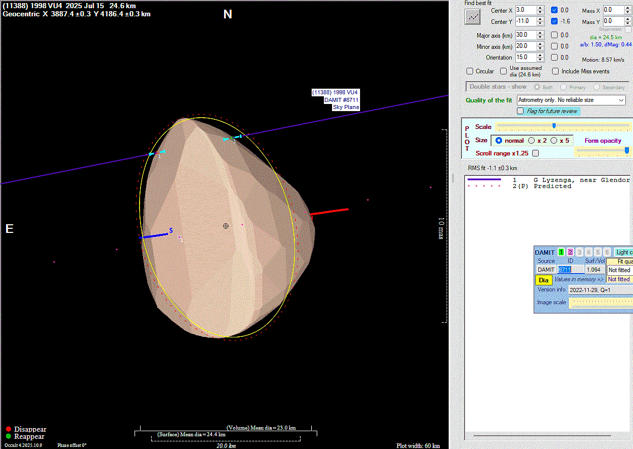The height and width of the screenshot is (449, 633).
Task: Enable Scroll range x1.25 checkbox
Action: pyautogui.click(x=535, y=153)
